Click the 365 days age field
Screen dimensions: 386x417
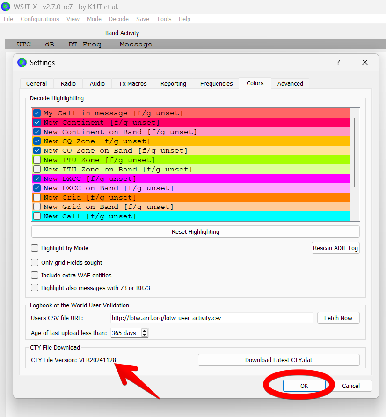click(126, 333)
